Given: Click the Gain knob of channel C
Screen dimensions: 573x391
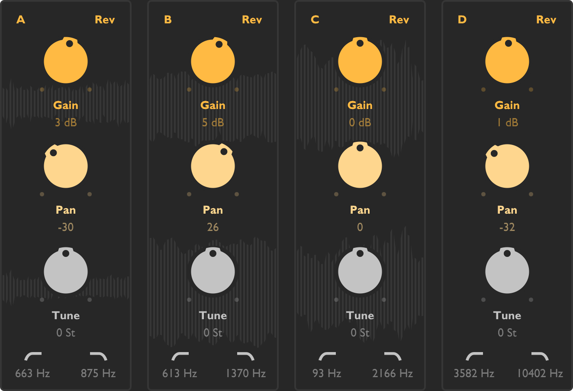Looking at the screenshot, I should [x=360, y=61].
